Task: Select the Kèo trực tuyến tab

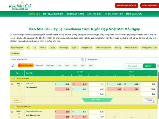Action: [x=26, y=65]
